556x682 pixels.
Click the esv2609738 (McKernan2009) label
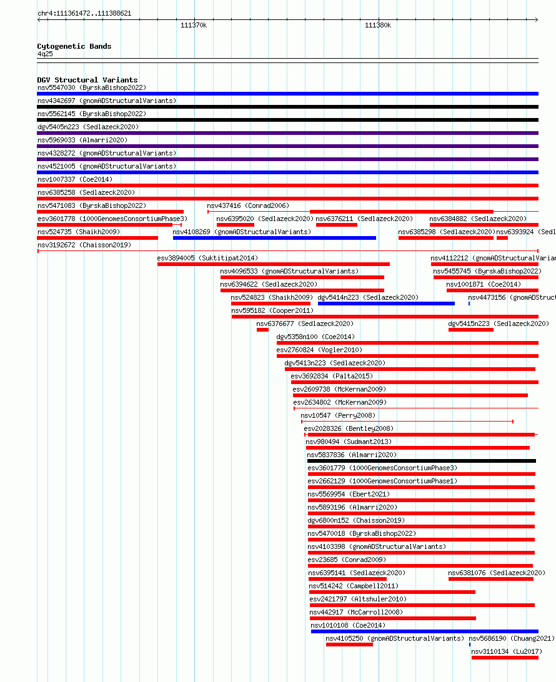339,389
